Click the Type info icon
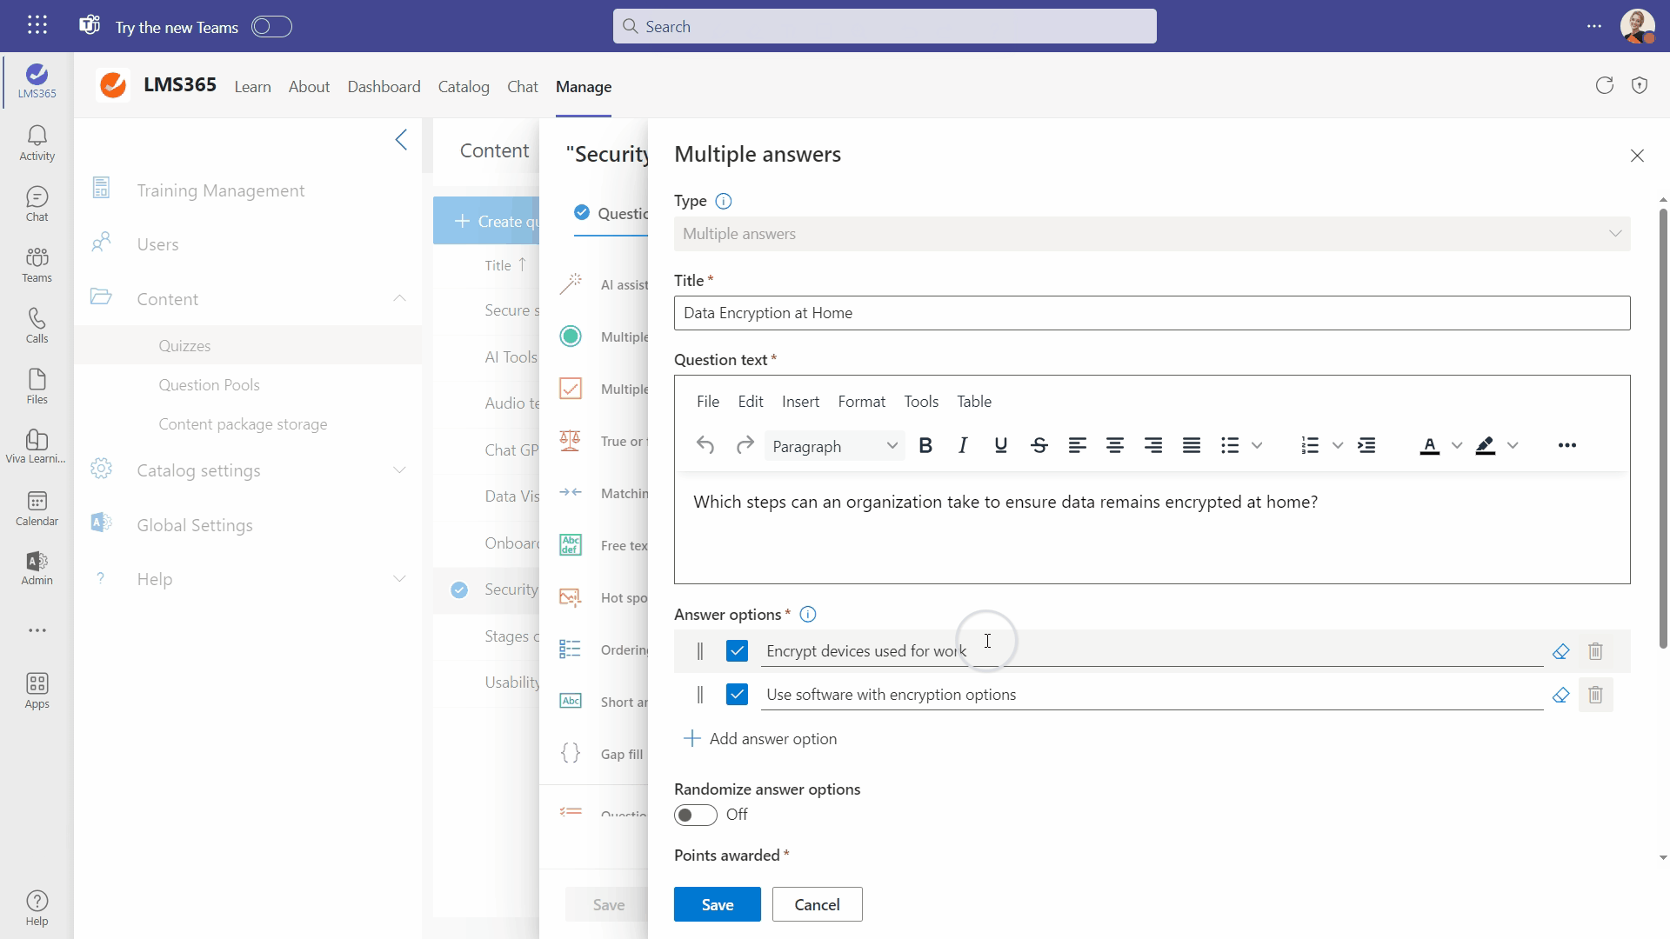The height and width of the screenshot is (939, 1670). tap(723, 201)
